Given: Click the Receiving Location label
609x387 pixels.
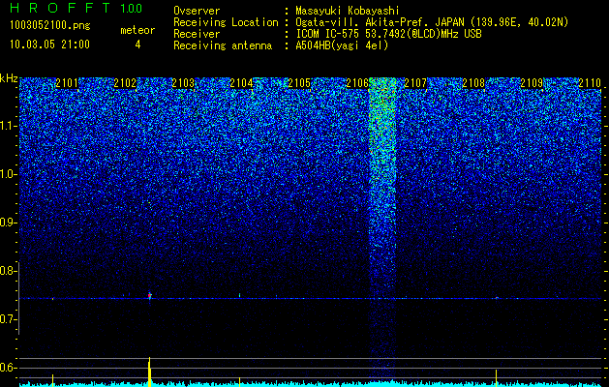Looking at the screenshot, I should 226,22.
